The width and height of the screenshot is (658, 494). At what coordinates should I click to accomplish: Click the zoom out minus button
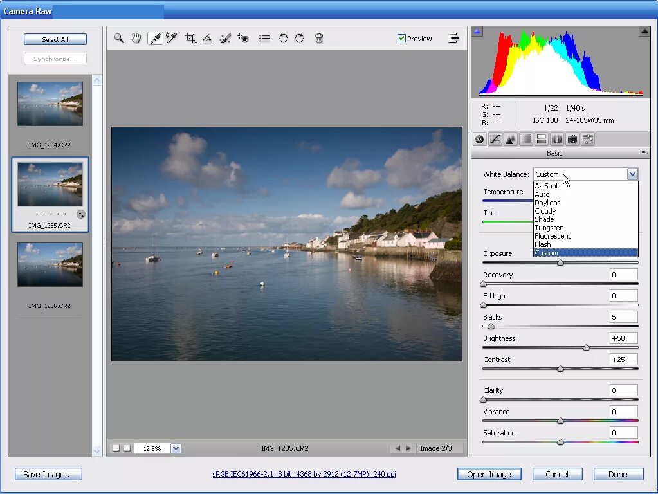(116, 448)
